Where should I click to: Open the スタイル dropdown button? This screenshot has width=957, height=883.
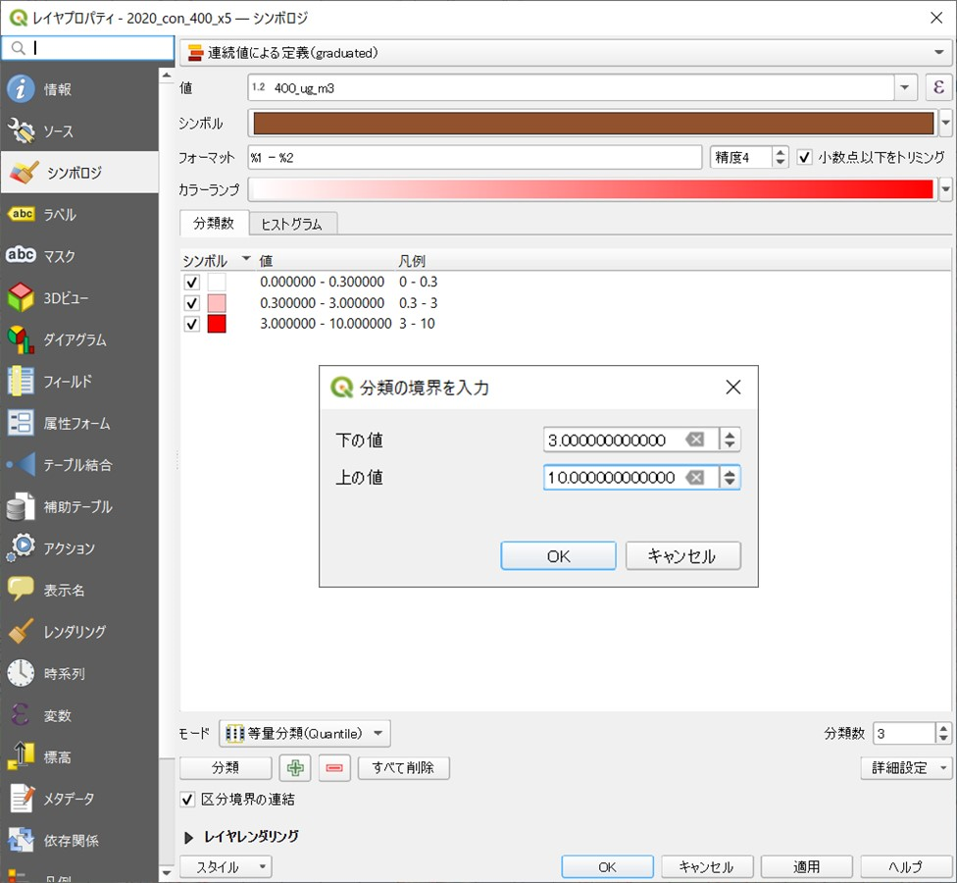click(x=226, y=866)
